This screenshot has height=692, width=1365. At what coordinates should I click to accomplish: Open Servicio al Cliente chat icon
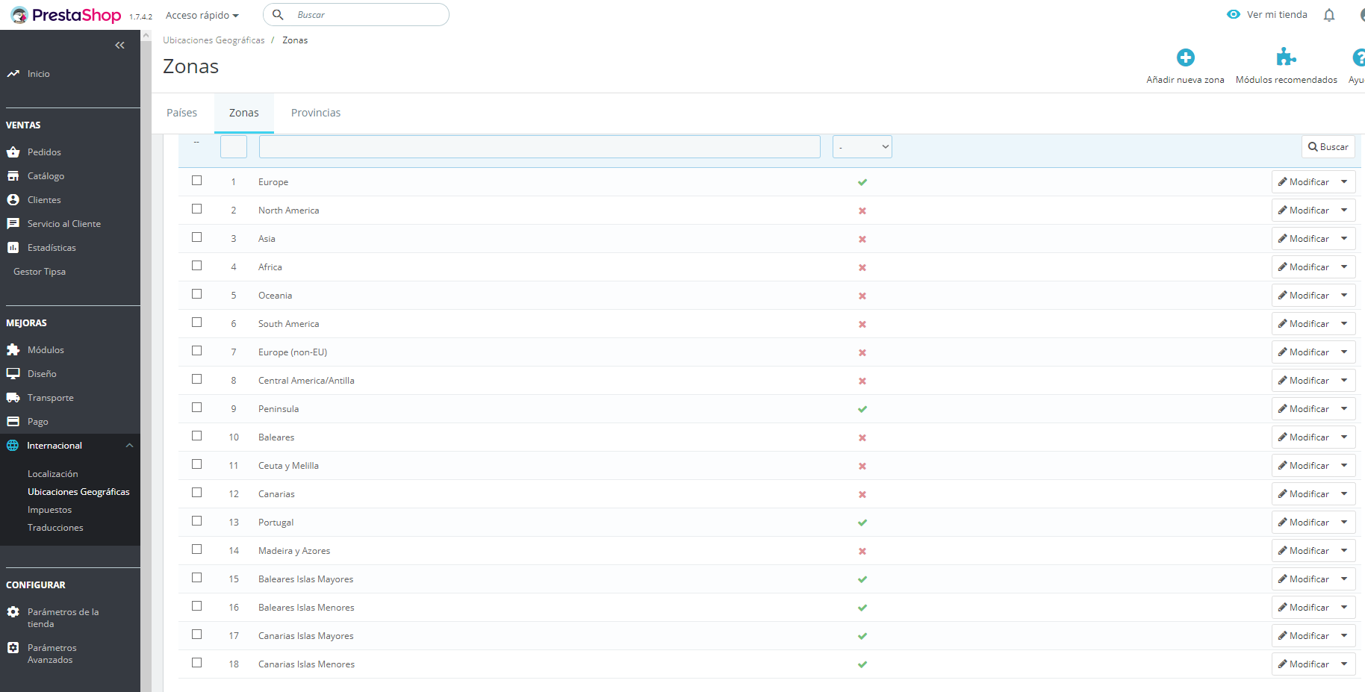13,224
